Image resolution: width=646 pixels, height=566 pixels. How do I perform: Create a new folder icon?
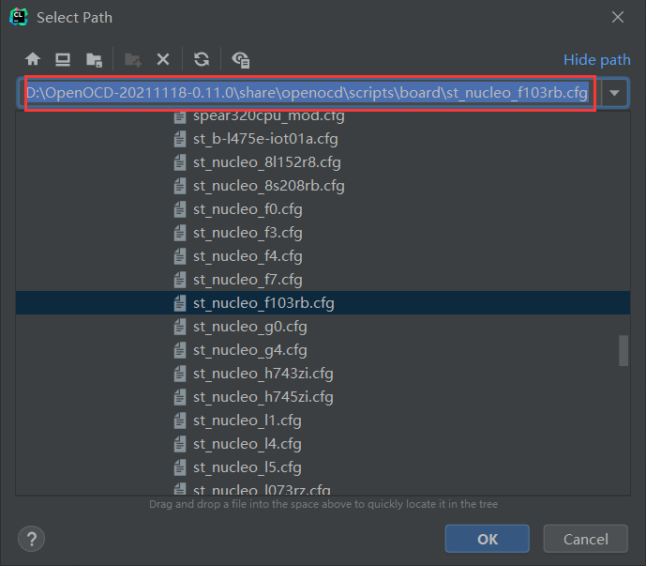point(132,60)
